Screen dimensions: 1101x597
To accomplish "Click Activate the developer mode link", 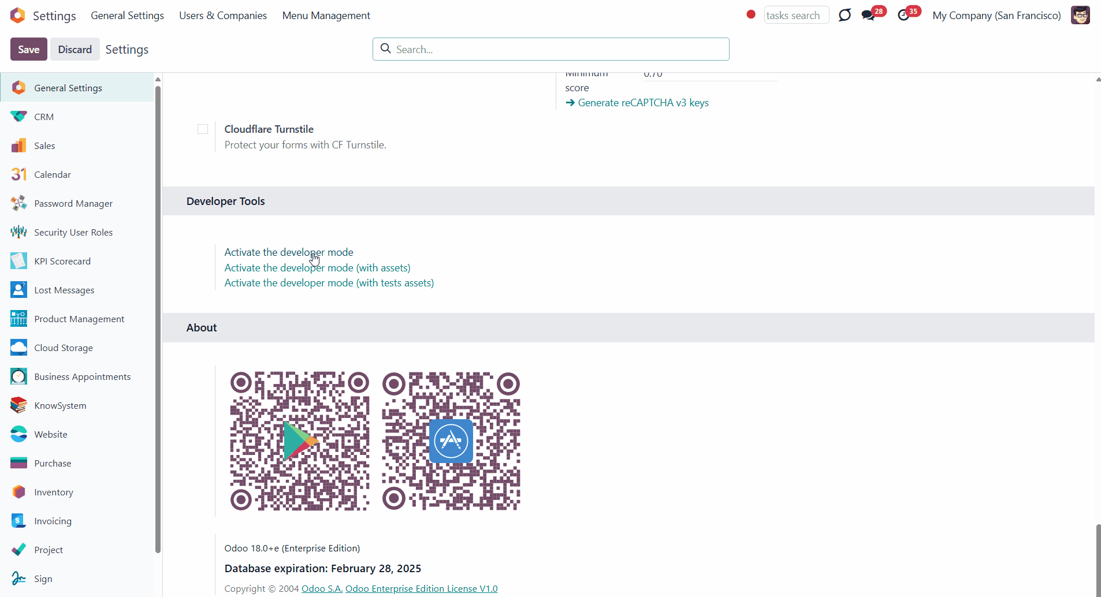I will pyautogui.click(x=289, y=252).
